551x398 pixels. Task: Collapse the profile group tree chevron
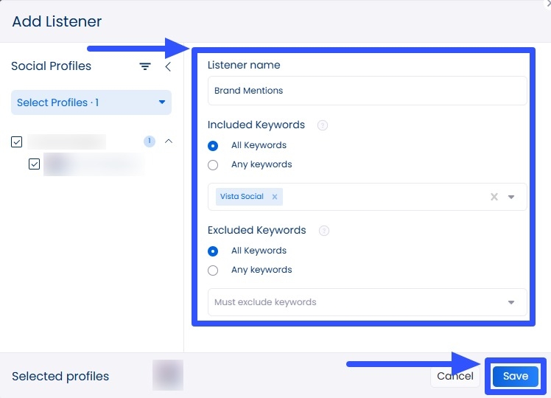168,142
